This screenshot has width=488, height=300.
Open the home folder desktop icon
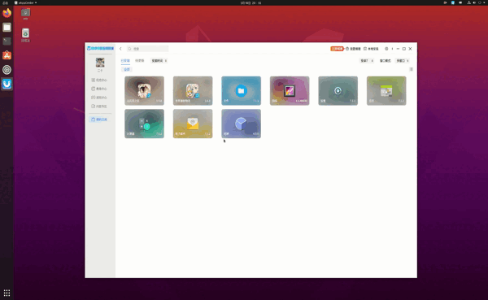click(x=25, y=14)
